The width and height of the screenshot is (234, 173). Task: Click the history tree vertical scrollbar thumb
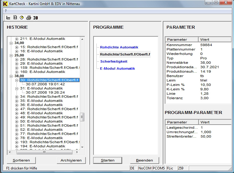82,117
